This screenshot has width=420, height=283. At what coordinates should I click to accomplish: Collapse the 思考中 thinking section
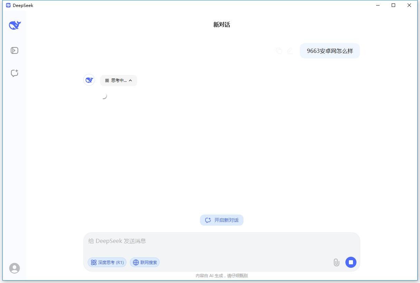(118, 81)
